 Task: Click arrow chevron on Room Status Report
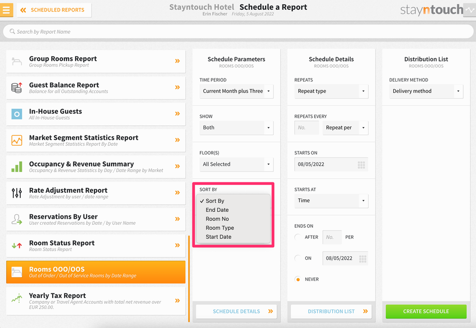pos(177,245)
